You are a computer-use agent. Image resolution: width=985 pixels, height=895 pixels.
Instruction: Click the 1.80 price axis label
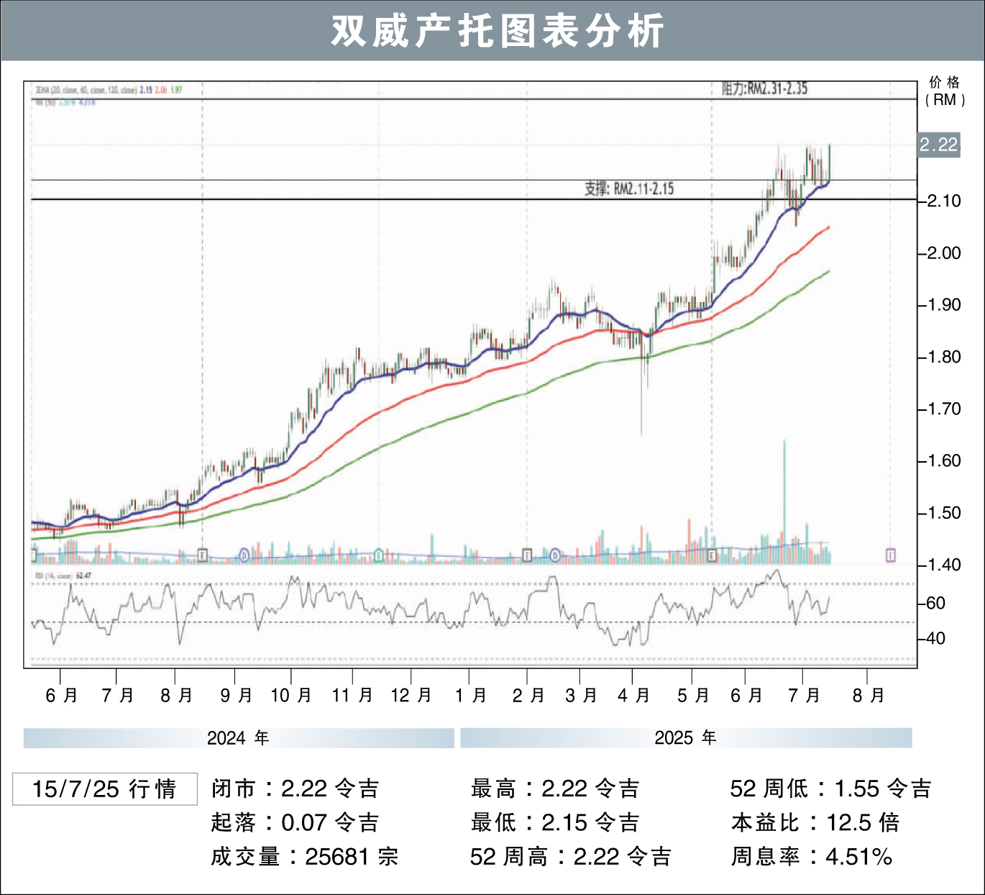944,357
